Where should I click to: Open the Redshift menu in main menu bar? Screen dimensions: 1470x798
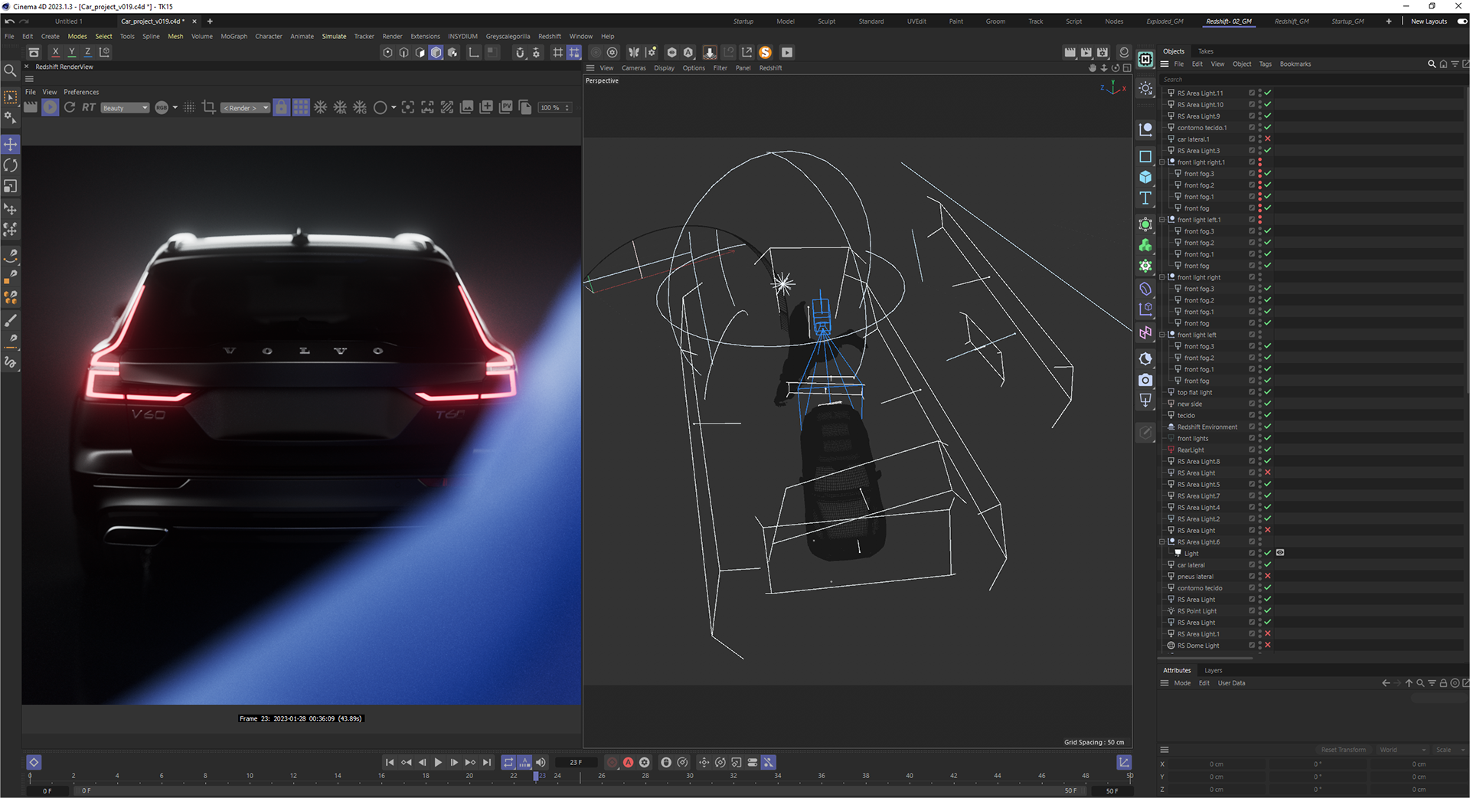coord(549,36)
